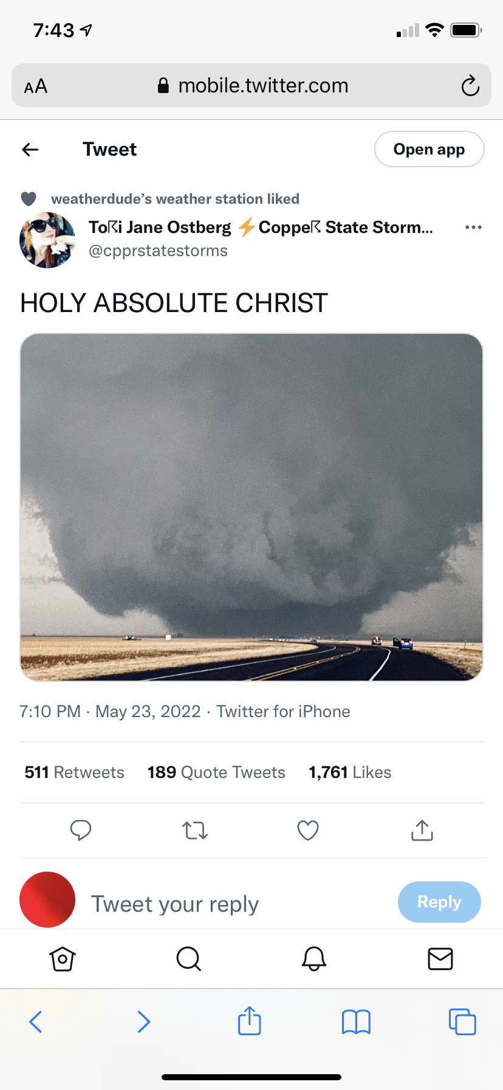Tap the blue Reply button

(x=439, y=902)
